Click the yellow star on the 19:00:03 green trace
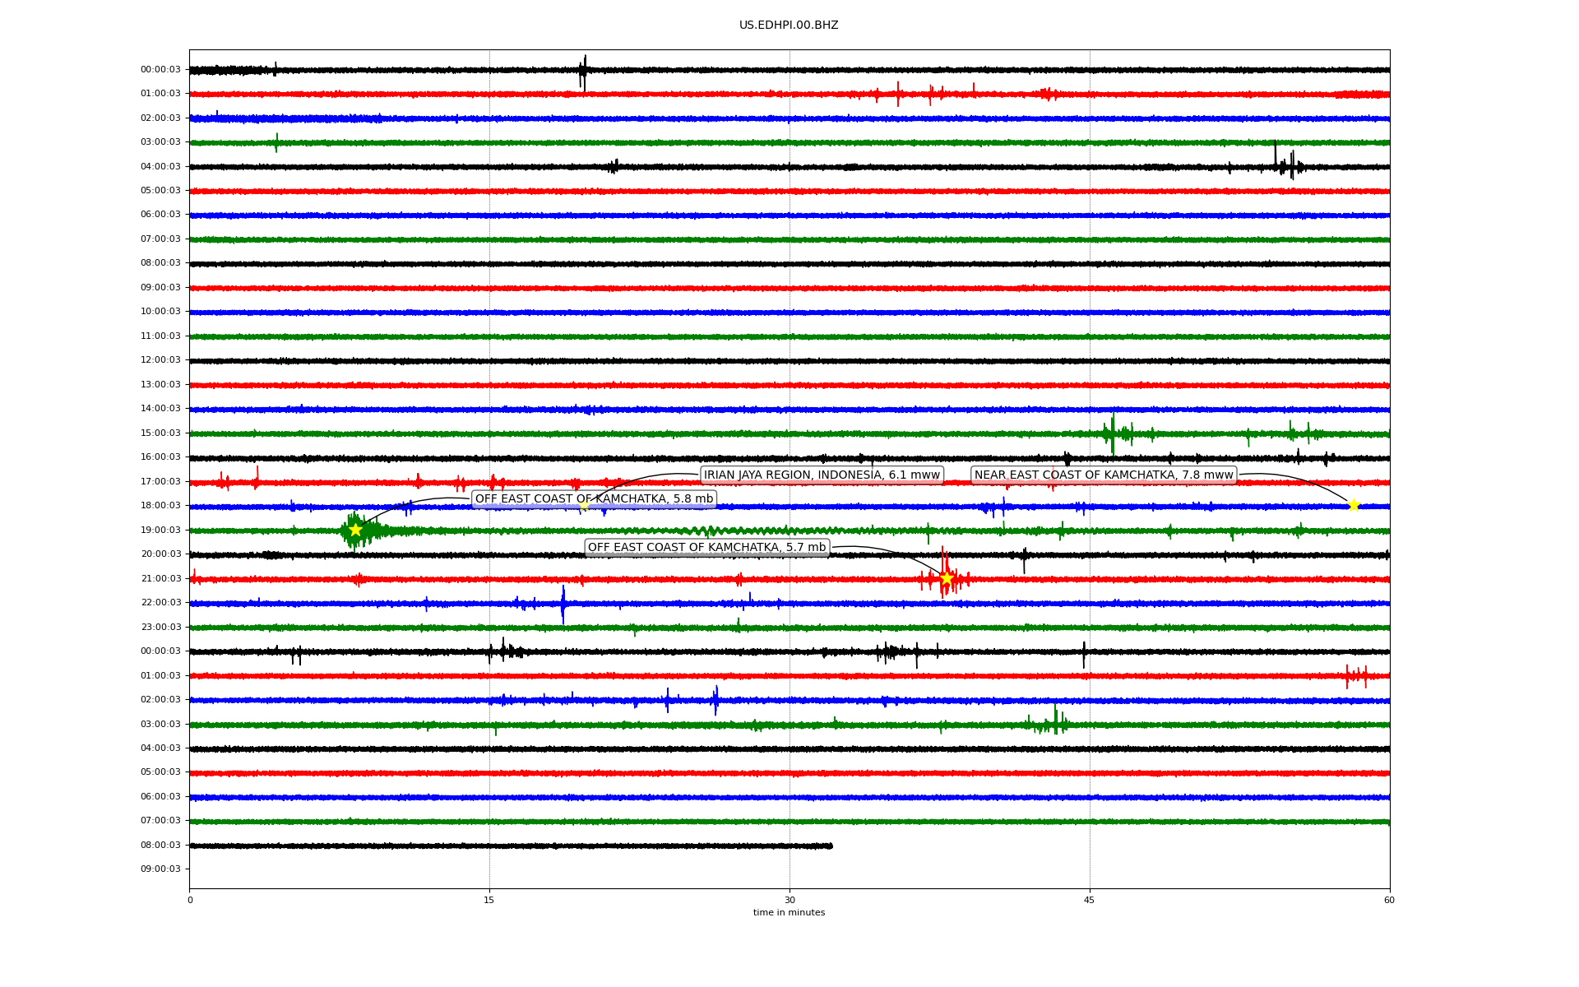This screenshot has height=987, width=1579. pyautogui.click(x=355, y=530)
